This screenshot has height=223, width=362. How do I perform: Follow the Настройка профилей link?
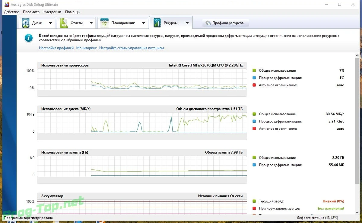tap(56, 48)
